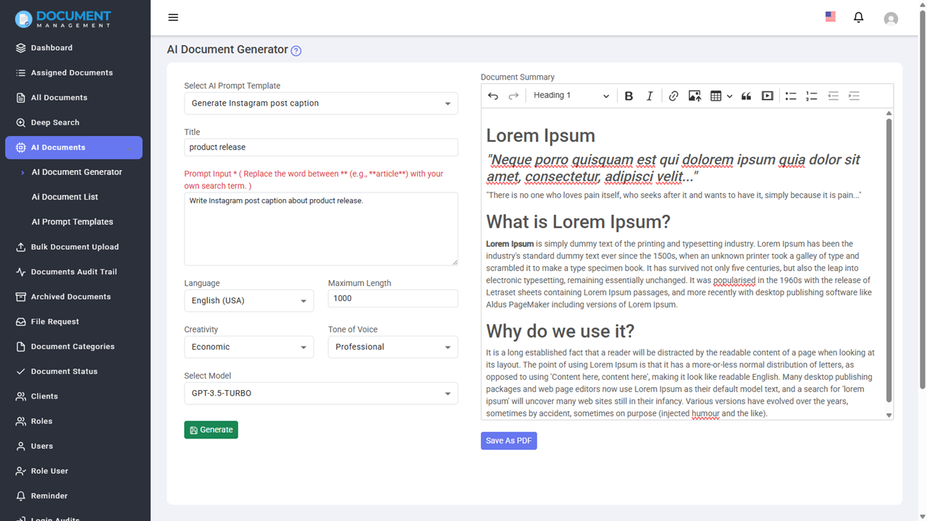This screenshot has width=927, height=521.
Task: Open the Select AI Prompt Template dropdown
Action: [x=321, y=103]
